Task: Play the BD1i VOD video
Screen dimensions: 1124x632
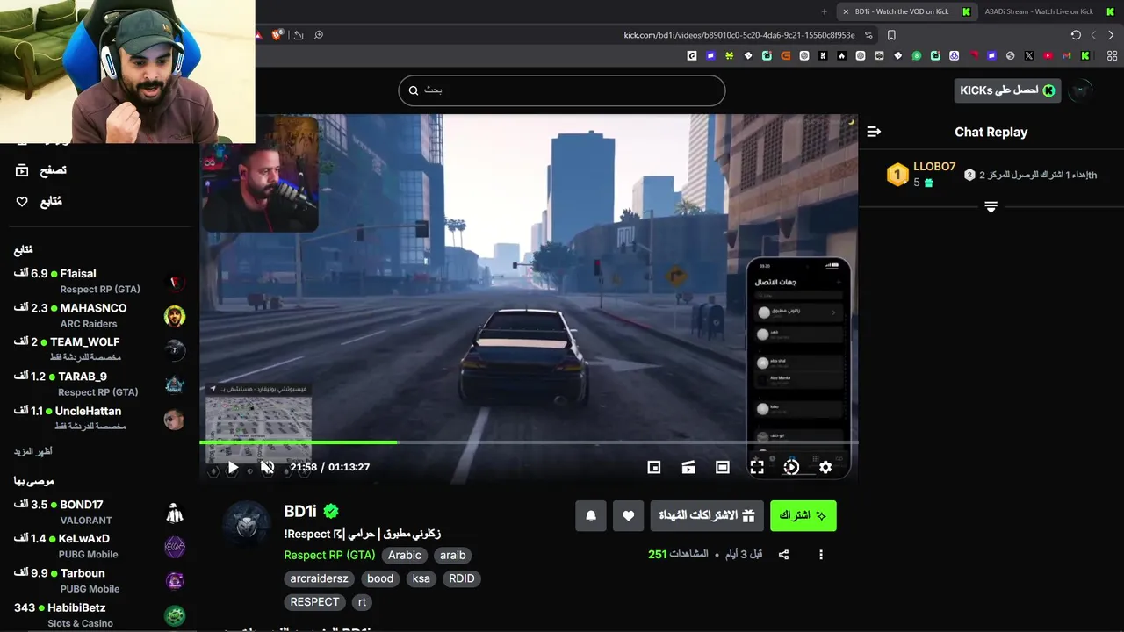Action: [233, 468]
